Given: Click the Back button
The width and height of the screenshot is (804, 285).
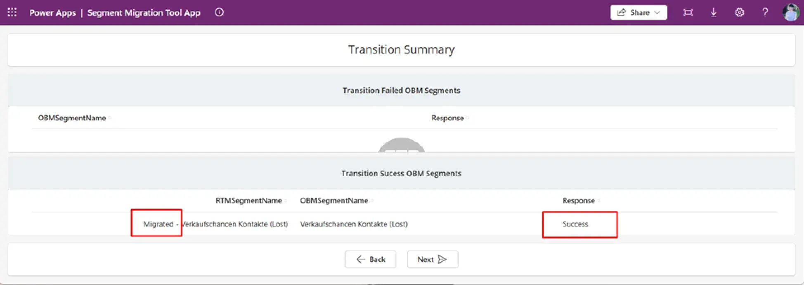Looking at the screenshot, I should (371, 259).
